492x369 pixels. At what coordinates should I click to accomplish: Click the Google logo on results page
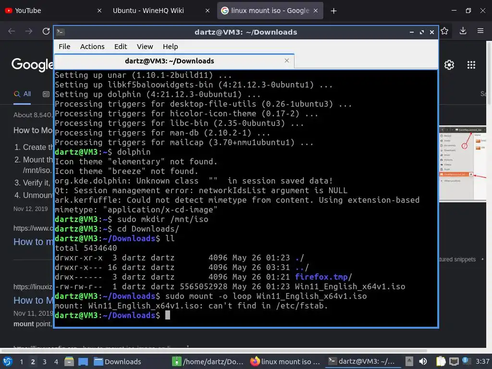[x=32, y=65]
